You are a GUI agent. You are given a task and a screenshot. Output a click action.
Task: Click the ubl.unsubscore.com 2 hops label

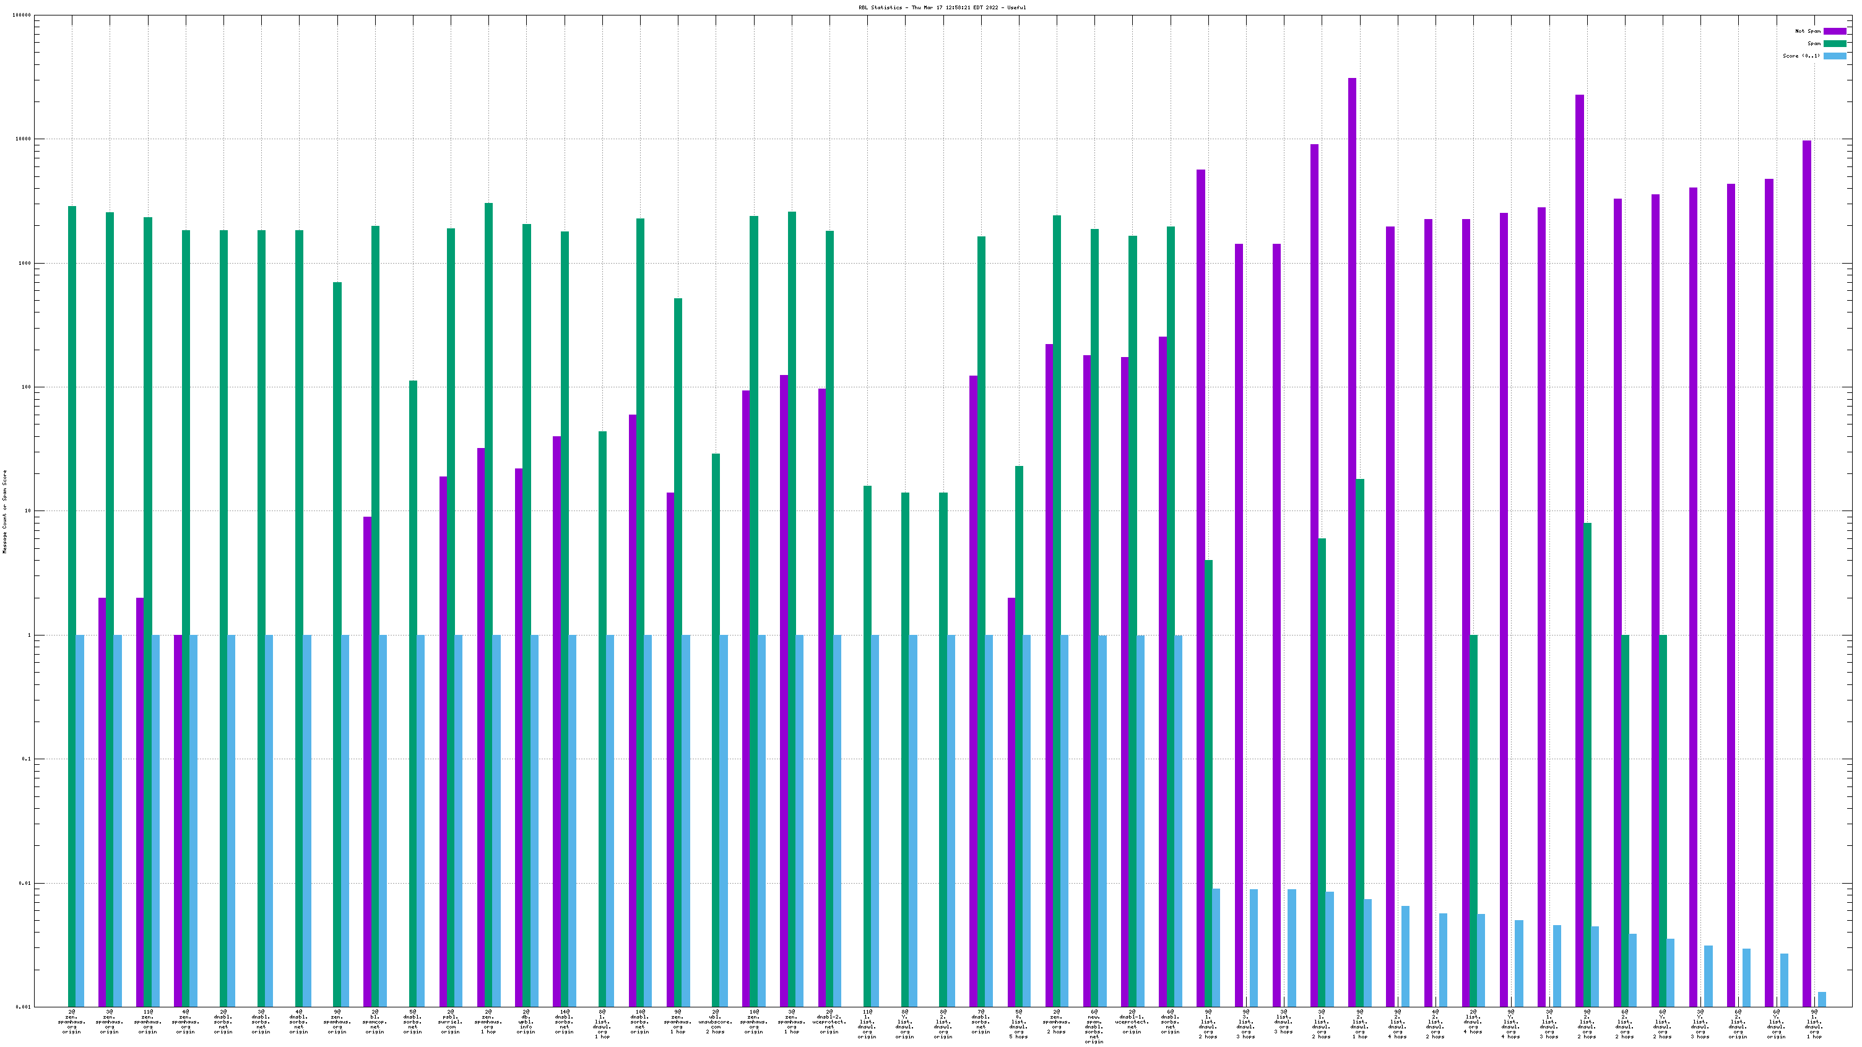(716, 1022)
